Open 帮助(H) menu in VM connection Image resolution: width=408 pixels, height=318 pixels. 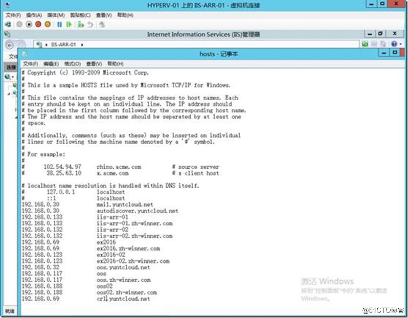(125, 15)
